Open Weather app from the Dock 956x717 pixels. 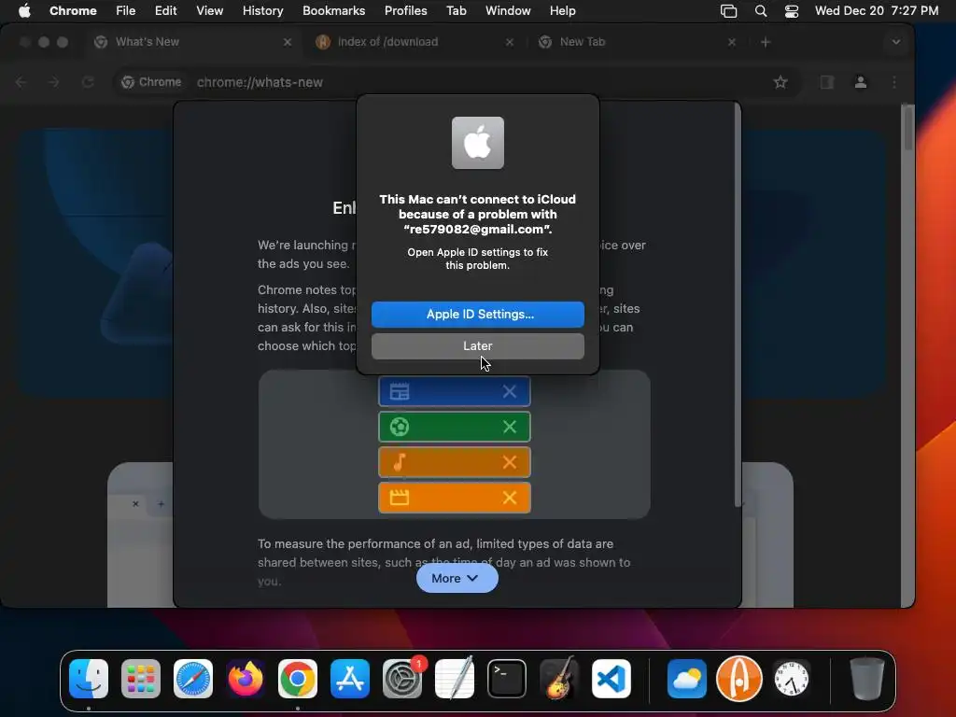pyautogui.click(x=686, y=679)
